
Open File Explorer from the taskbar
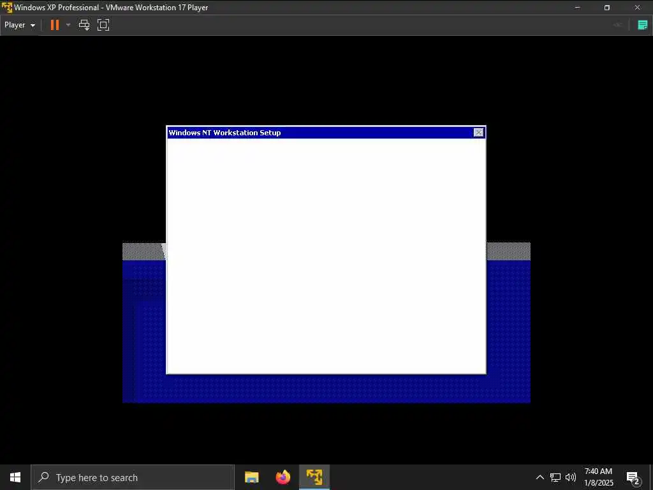[251, 477]
